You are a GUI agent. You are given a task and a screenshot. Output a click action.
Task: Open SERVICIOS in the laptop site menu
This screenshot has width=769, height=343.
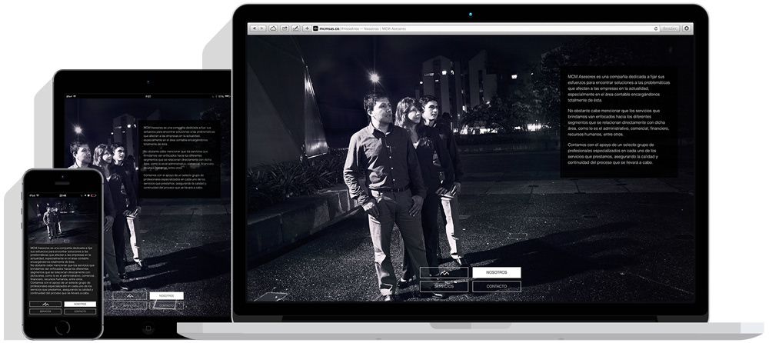tap(444, 286)
